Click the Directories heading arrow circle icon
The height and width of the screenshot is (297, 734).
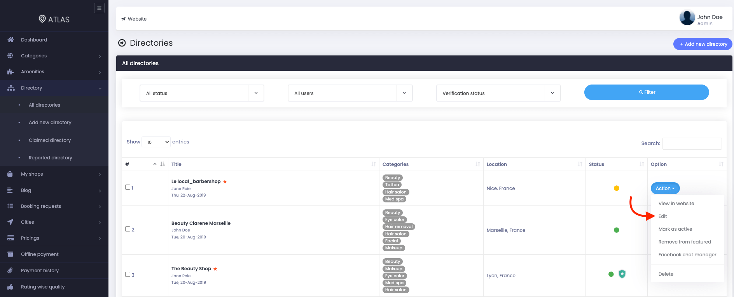click(x=122, y=43)
